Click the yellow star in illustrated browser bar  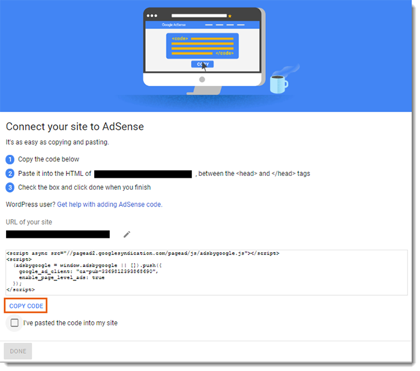230,16
